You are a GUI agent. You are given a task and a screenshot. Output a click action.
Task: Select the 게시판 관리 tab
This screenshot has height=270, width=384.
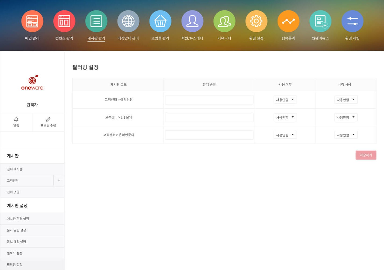pos(96,38)
